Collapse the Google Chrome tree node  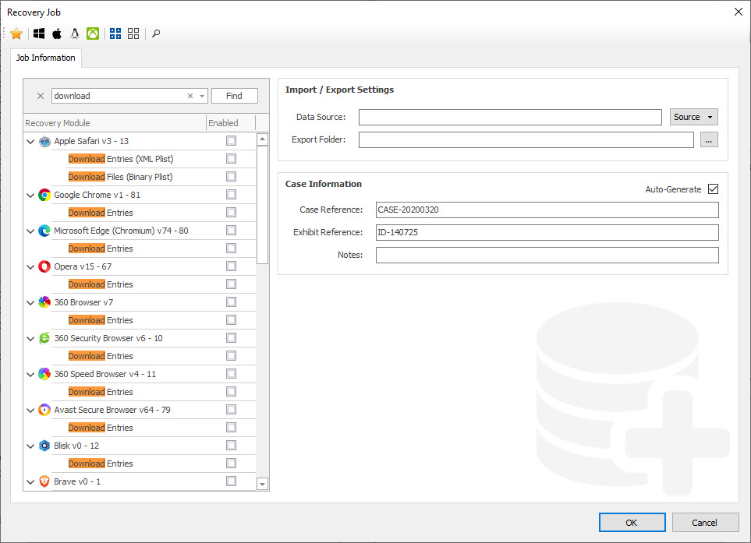point(30,196)
